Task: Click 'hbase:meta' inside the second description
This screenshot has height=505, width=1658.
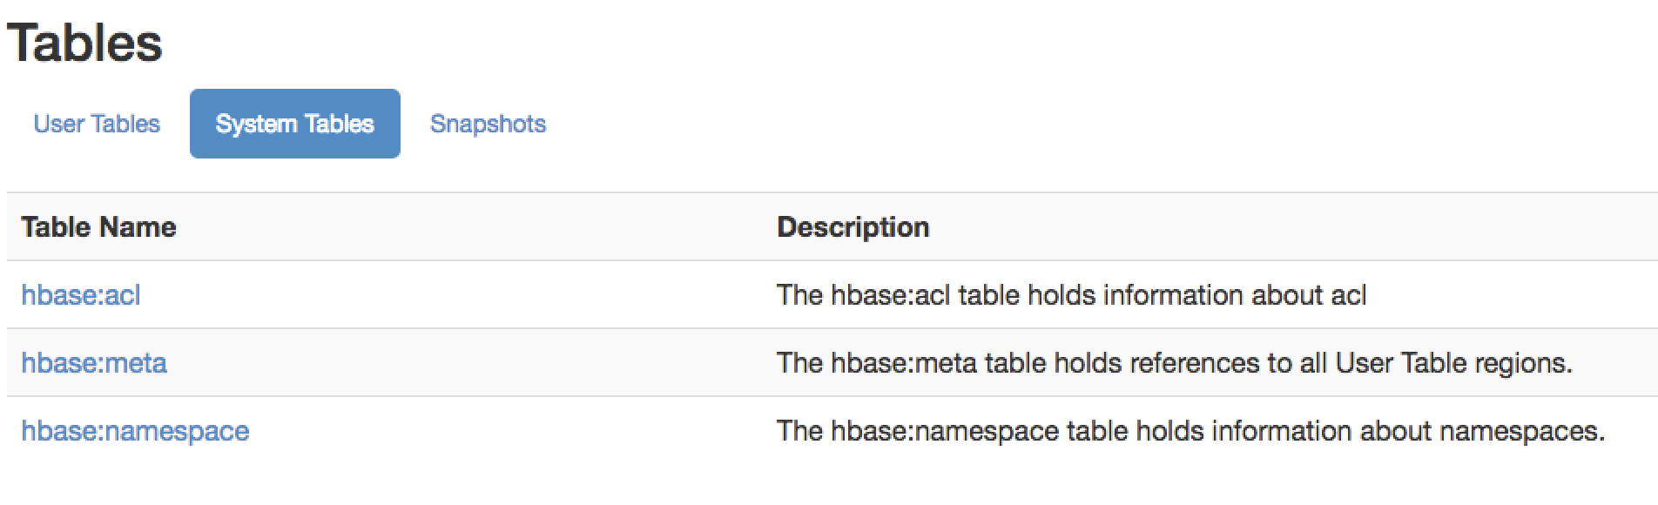Action: click(903, 363)
